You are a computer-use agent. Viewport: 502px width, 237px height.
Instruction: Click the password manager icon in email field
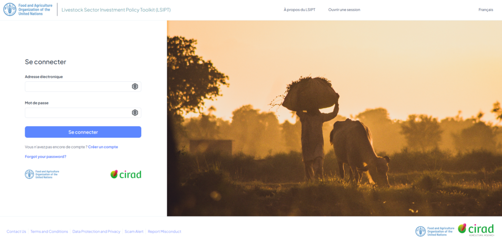click(x=135, y=86)
